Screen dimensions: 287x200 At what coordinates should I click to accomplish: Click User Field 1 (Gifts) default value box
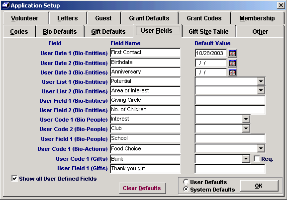(x=230, y=169)
